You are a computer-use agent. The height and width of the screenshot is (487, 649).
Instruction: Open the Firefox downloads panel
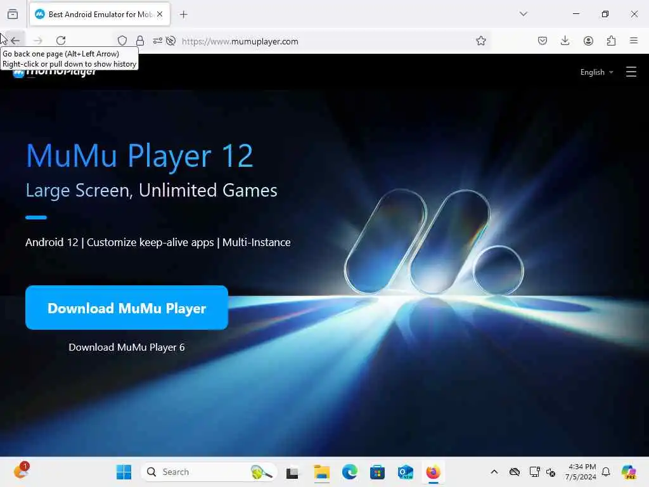click(565, 41)
